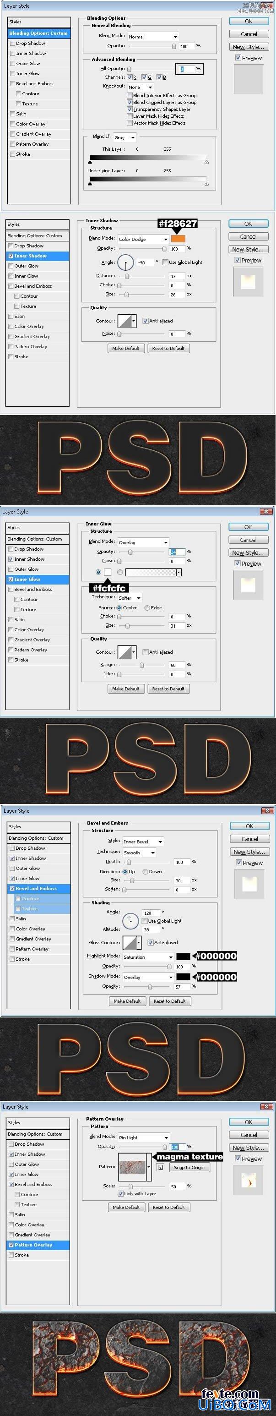This screenshot has width=276, height=1416.
Task: Set Bevel direction to Up
Action: pos(126,872)
